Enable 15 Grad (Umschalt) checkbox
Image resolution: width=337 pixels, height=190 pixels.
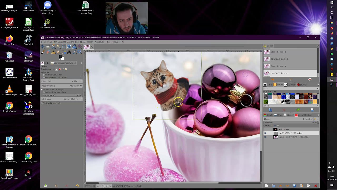click(x=42, y=103)
